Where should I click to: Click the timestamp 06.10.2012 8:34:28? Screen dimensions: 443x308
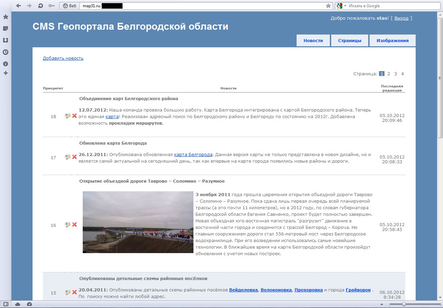(392, 295)
